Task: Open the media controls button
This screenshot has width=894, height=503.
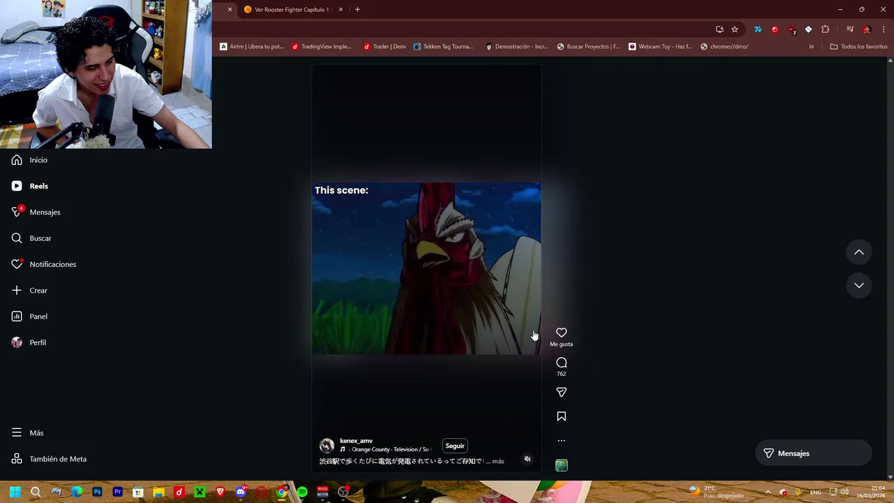Action: (850, 29)
